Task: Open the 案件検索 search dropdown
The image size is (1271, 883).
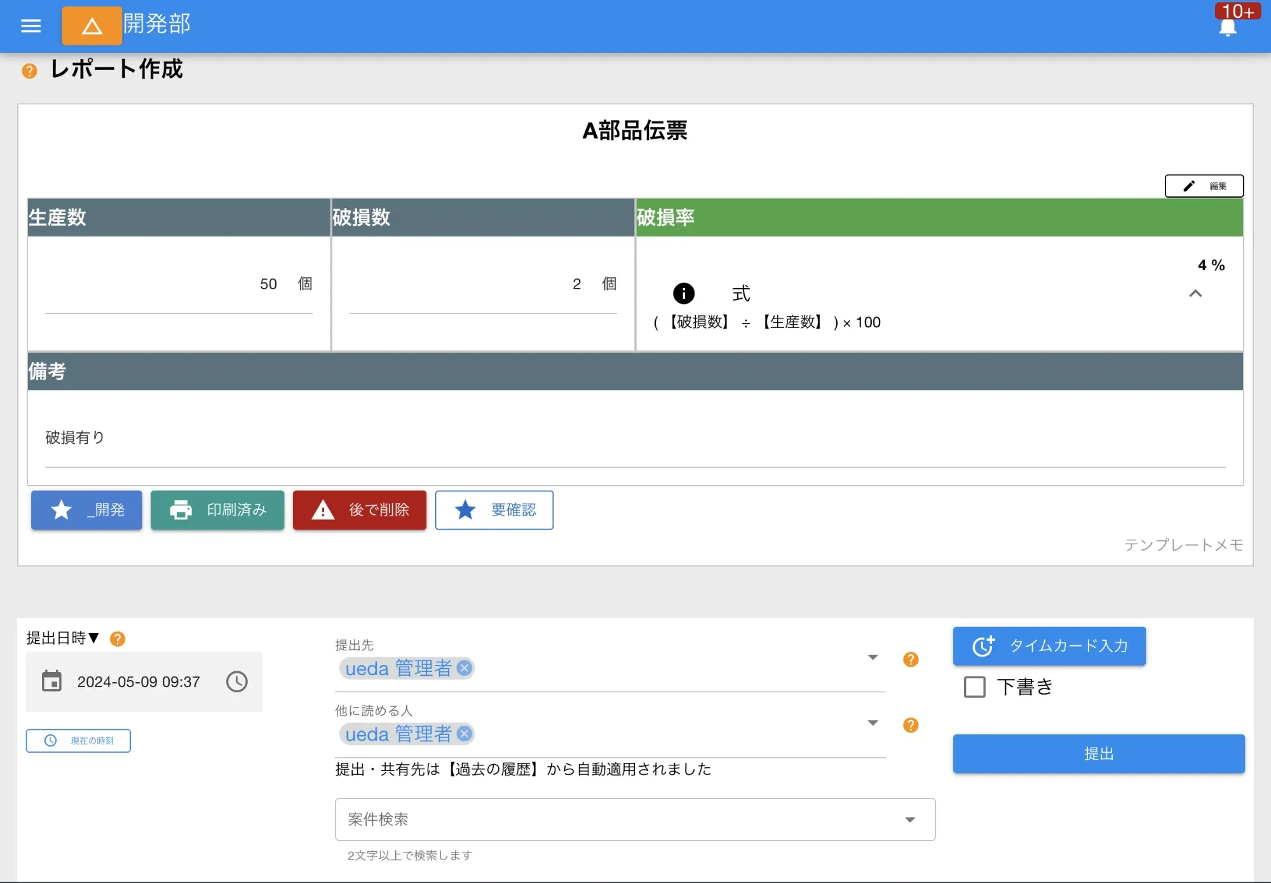Action: pyautogui.click(x=911, y=819)
